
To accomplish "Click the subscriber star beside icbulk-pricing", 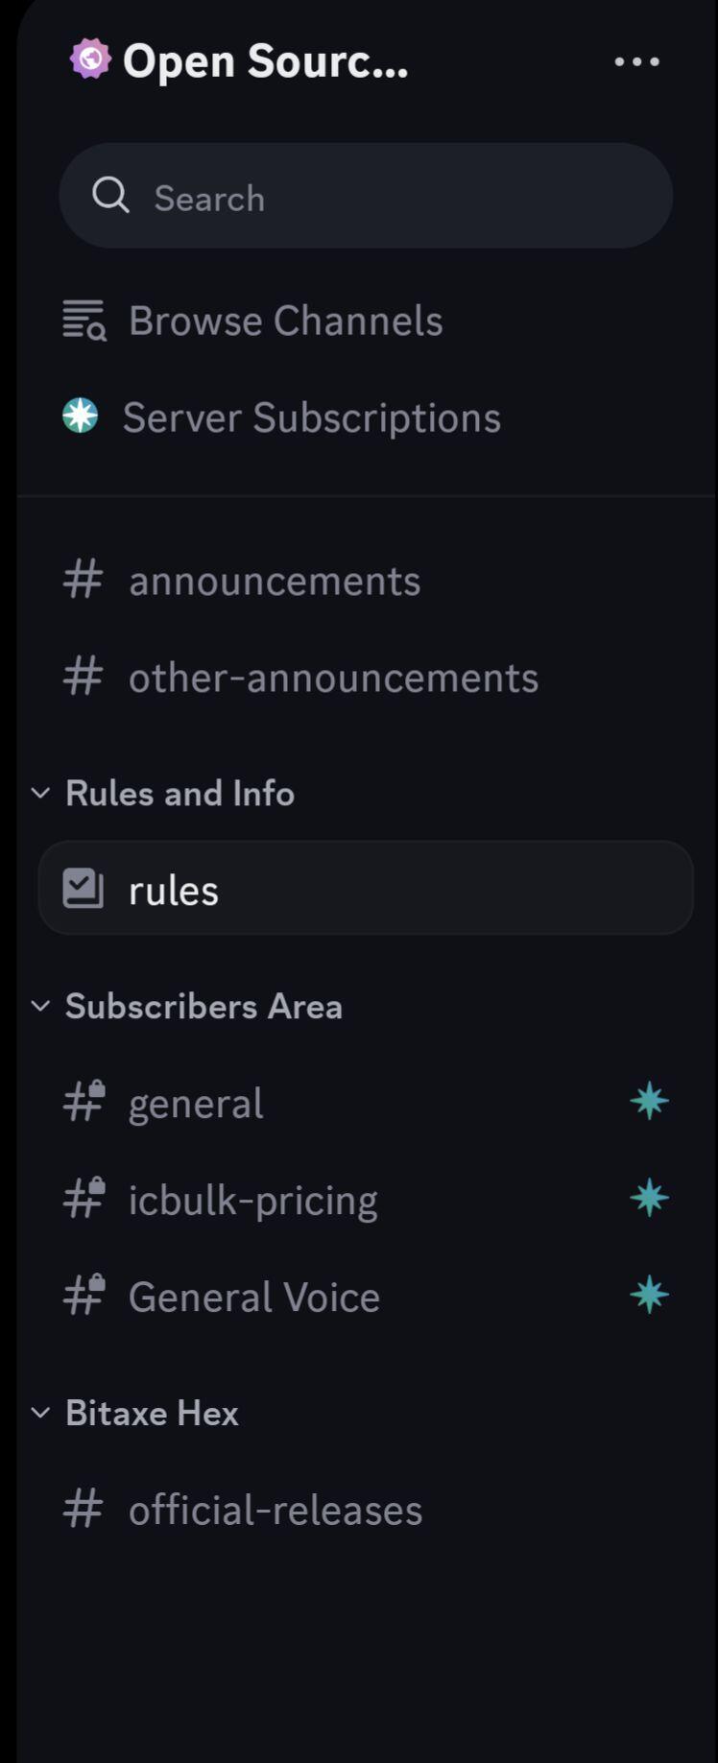I will tap(649, 1198).
